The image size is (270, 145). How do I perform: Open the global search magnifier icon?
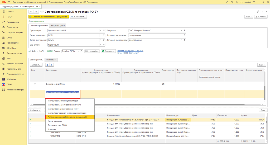(242, 2)
